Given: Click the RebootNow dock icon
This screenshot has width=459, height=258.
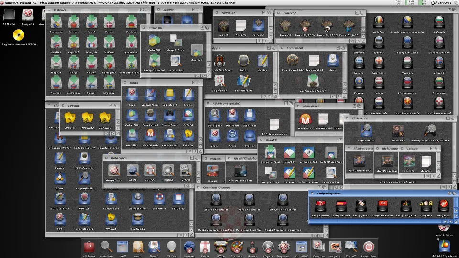Looking at the screenshot, I should 368,247.
